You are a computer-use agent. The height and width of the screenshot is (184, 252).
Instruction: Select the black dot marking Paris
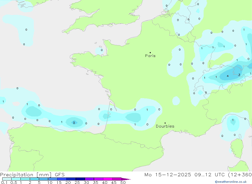pos(150,52)
